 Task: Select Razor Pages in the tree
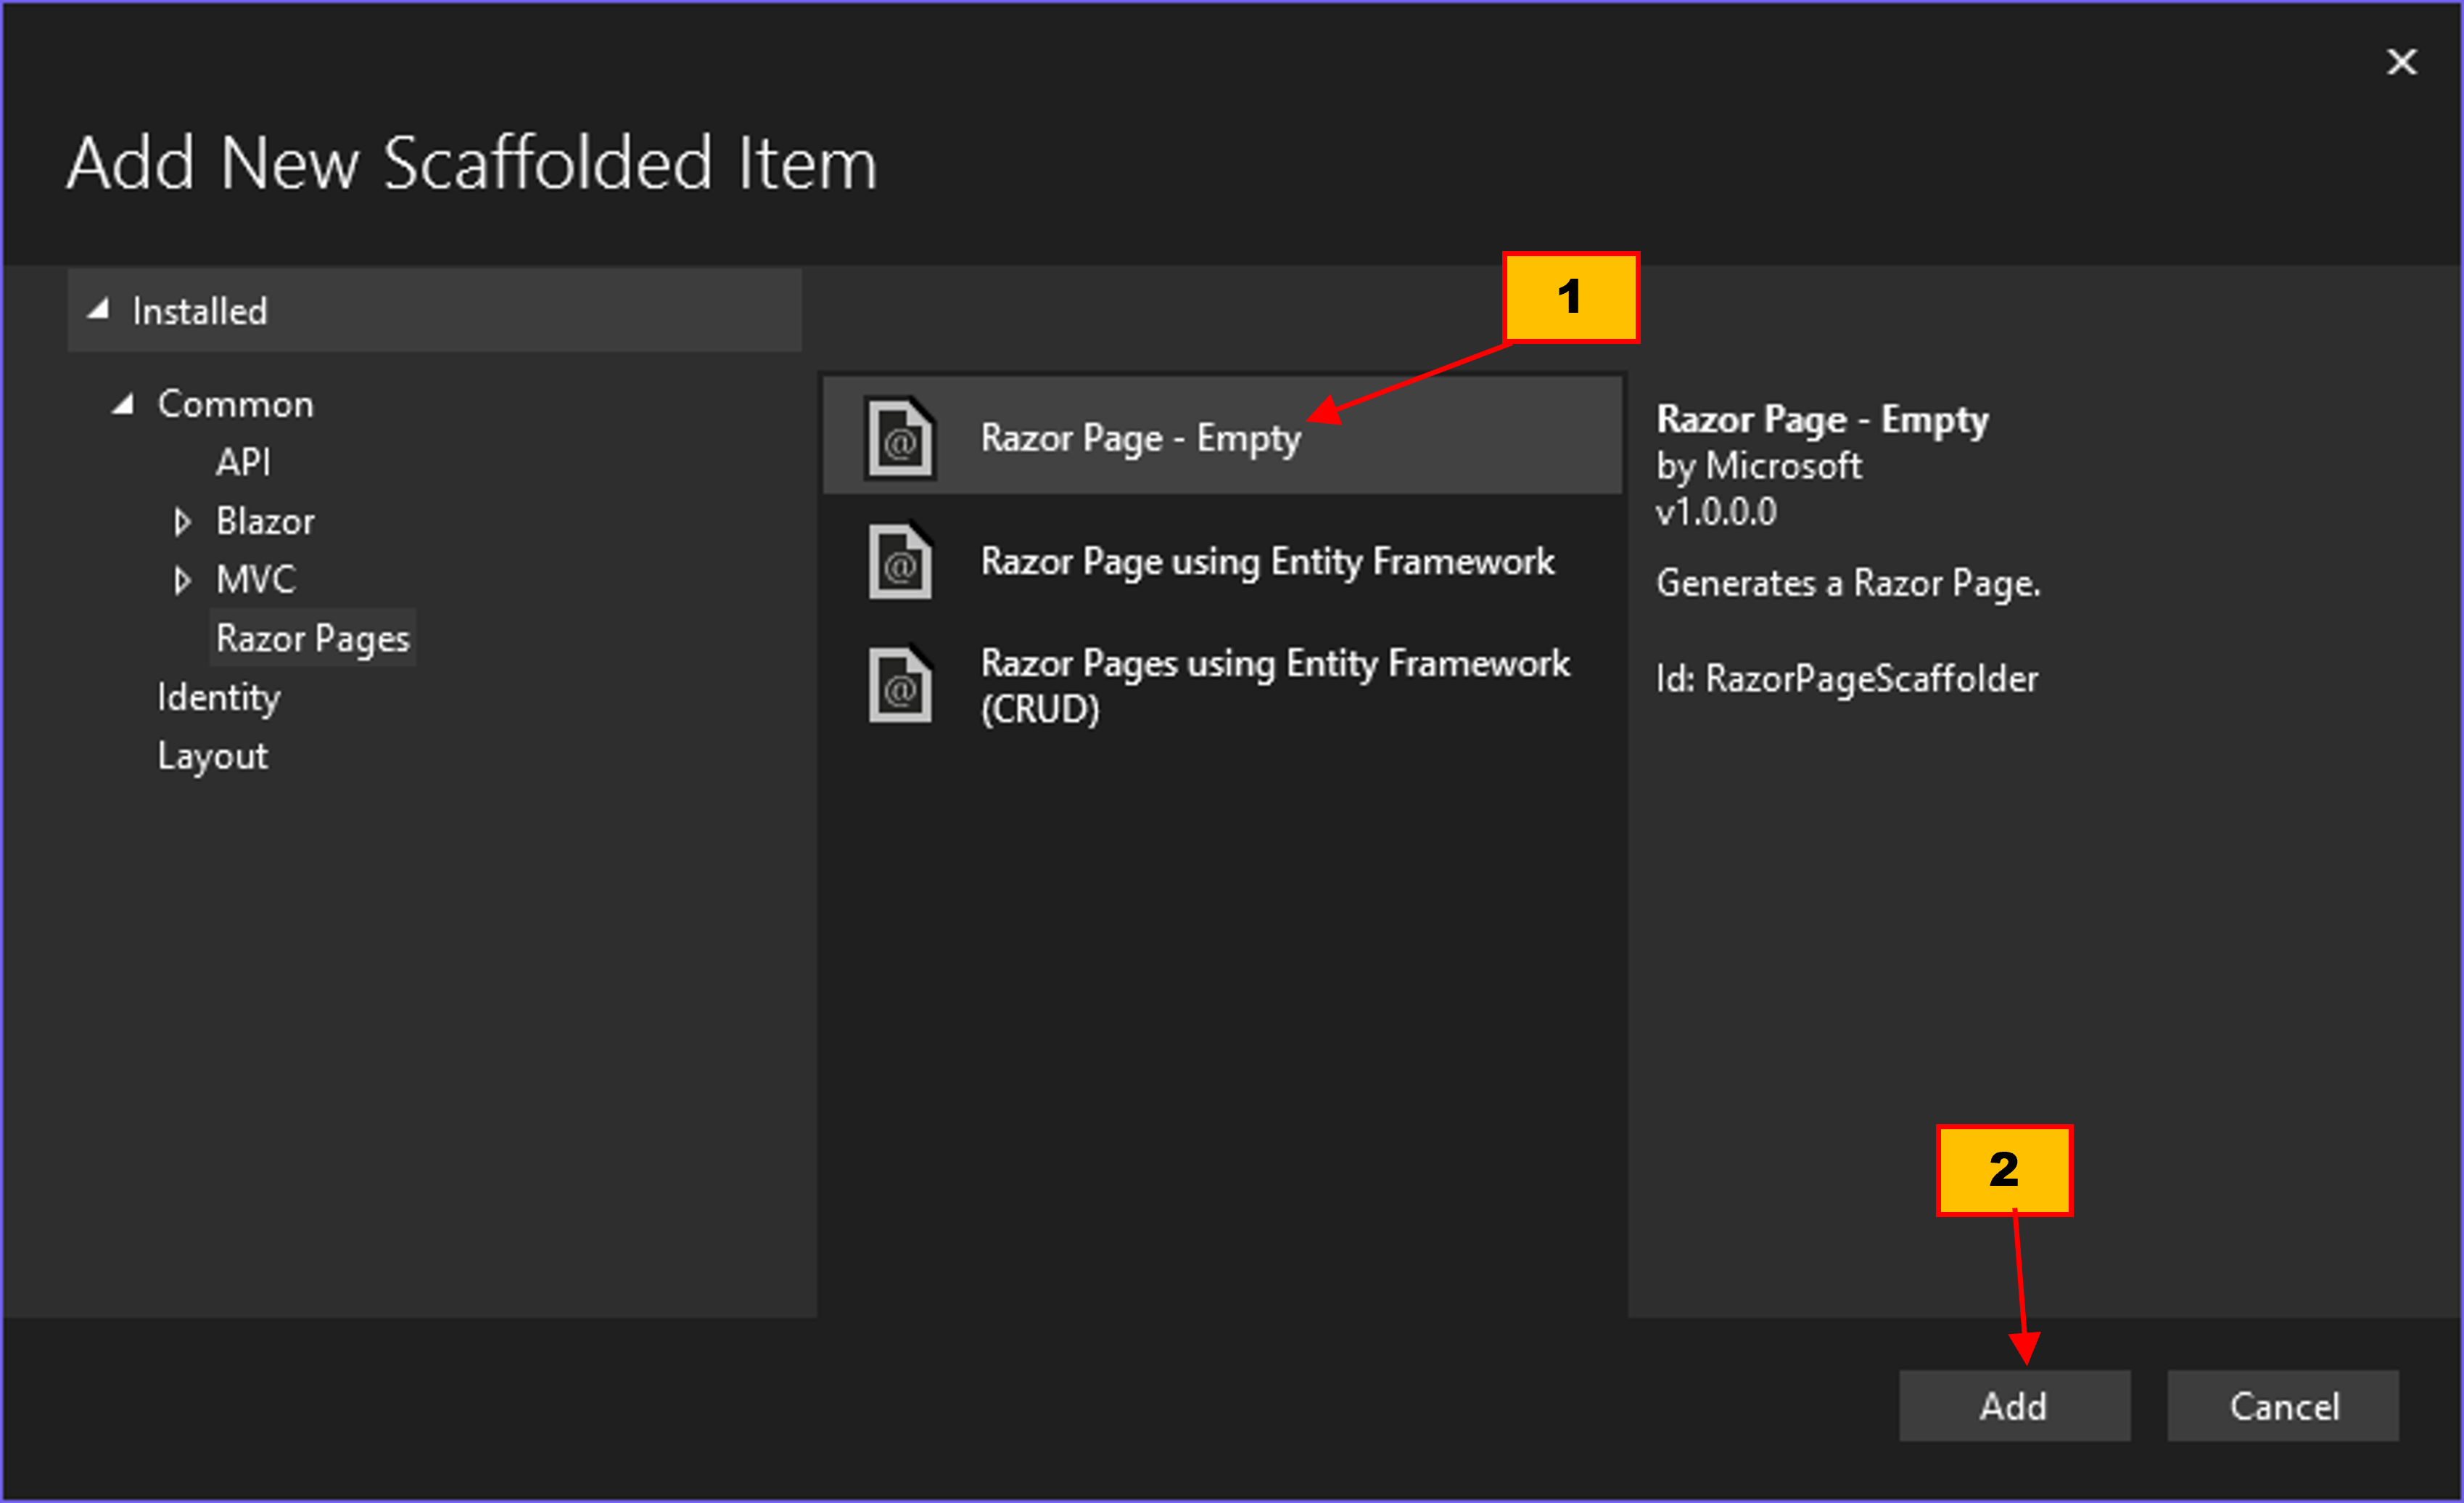coord(312,639)
